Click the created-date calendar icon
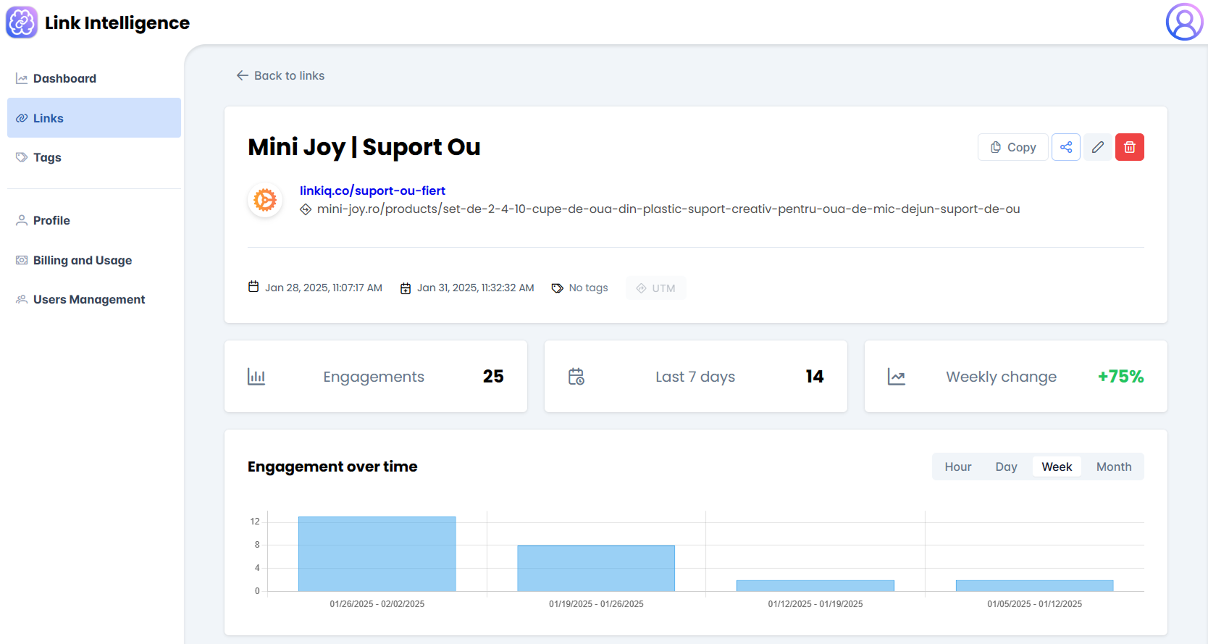Screen dimensions: 1208x644 point(253,287)
